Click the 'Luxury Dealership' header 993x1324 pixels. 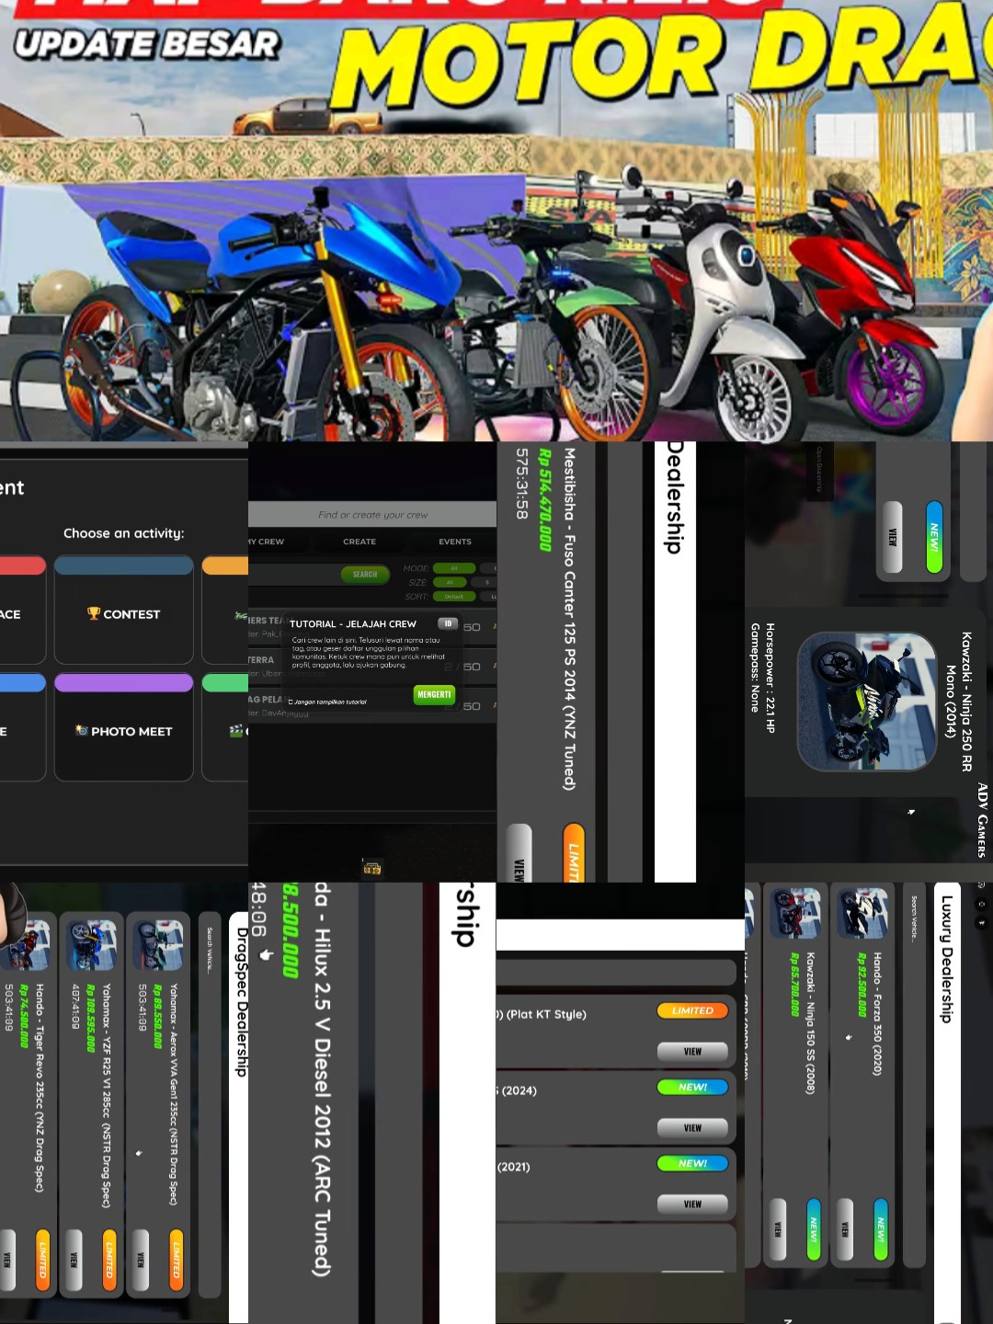point(946,958)
